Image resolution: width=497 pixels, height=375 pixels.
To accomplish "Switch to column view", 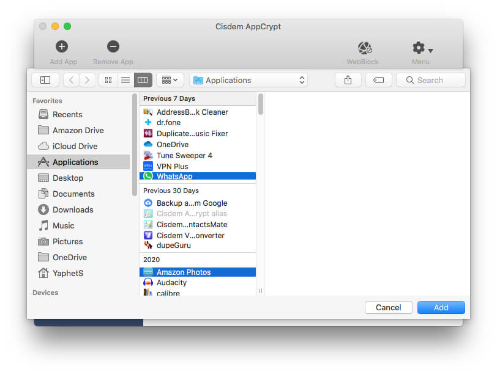I will click(x=143, y=80).
